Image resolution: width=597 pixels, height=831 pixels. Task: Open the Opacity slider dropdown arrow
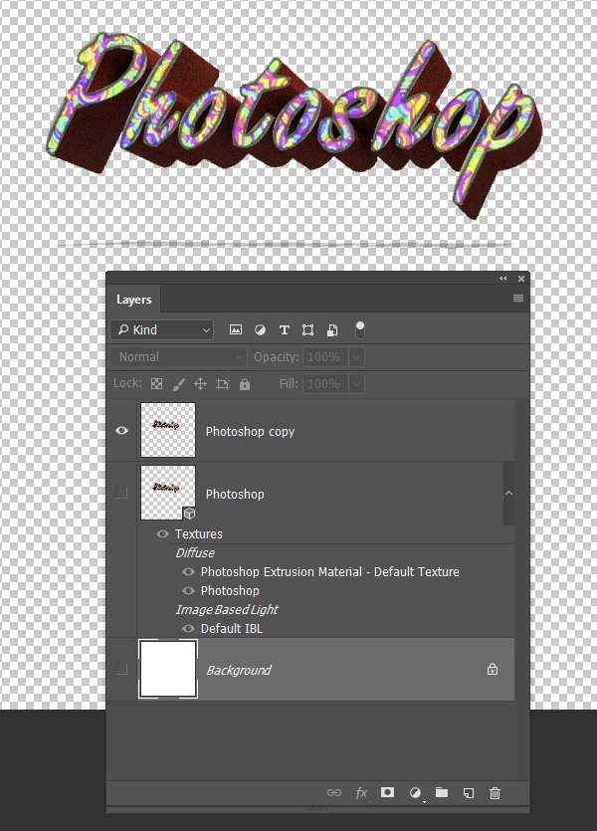[x=356, y=356]
